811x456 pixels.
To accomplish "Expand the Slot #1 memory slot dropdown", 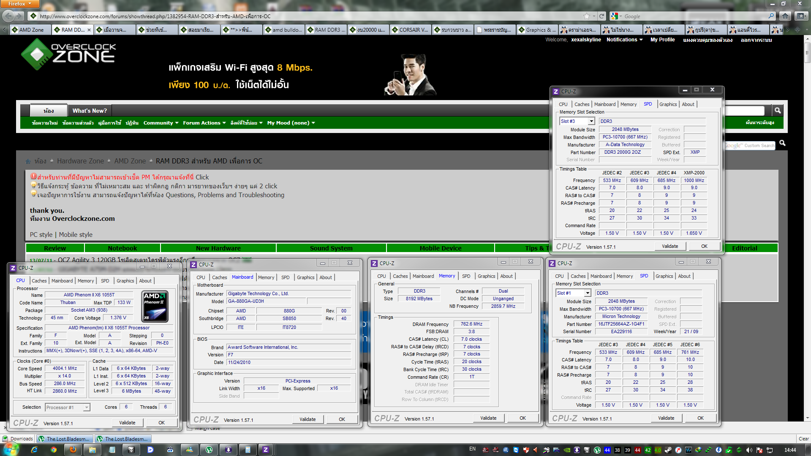I will coord(587,293).
